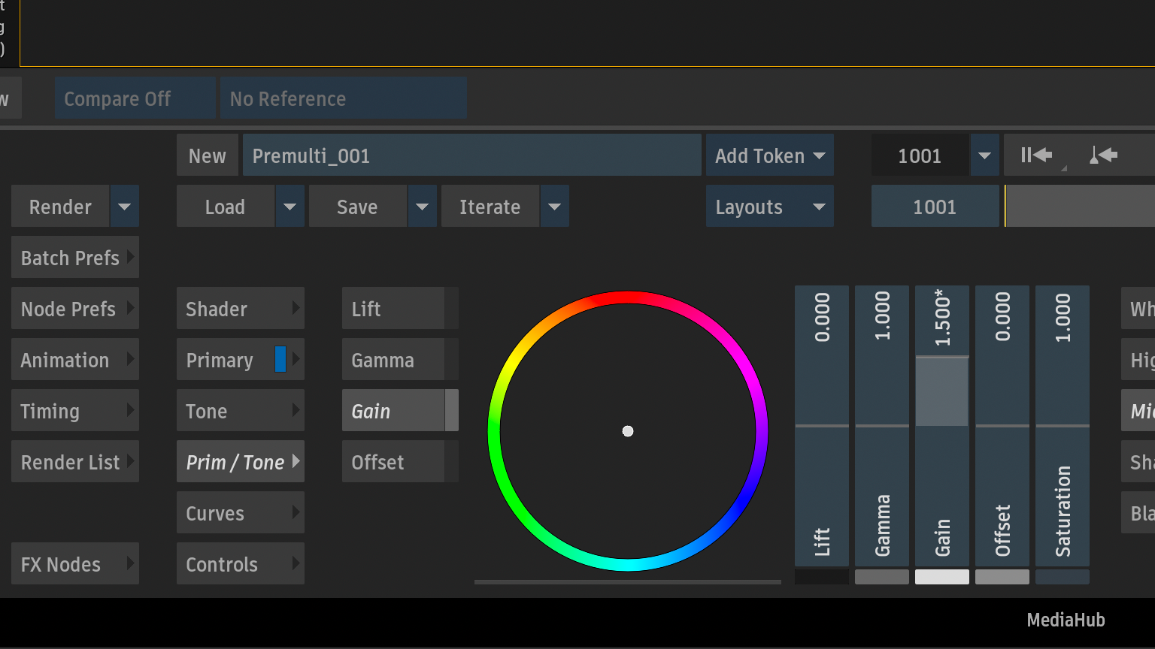
Task: Click the swatch below Lift slider
Action: point(822,577)
